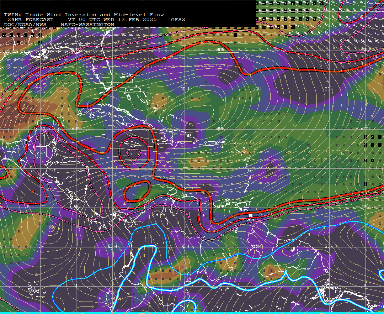Click the 'DOC/NOAA/NWS' agency text

coord(25,25)
